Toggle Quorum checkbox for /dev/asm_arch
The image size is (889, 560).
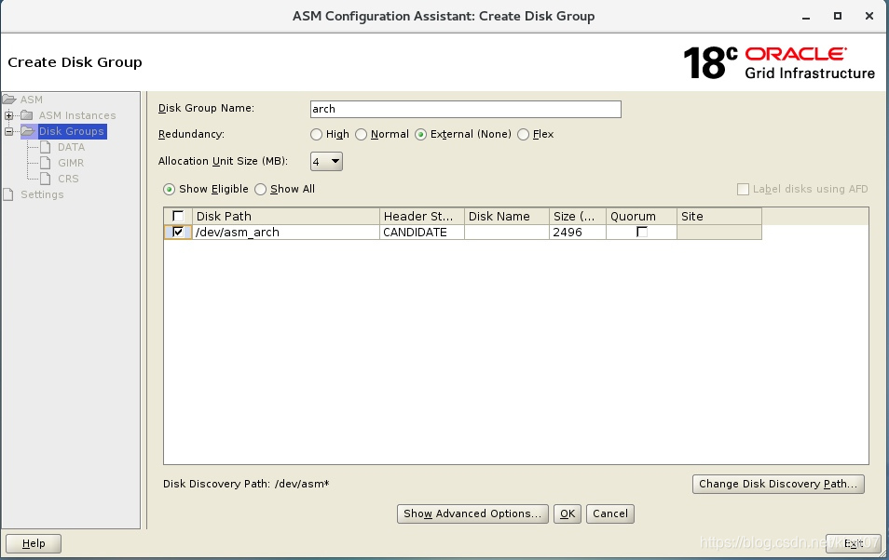(x=642, y=233)
